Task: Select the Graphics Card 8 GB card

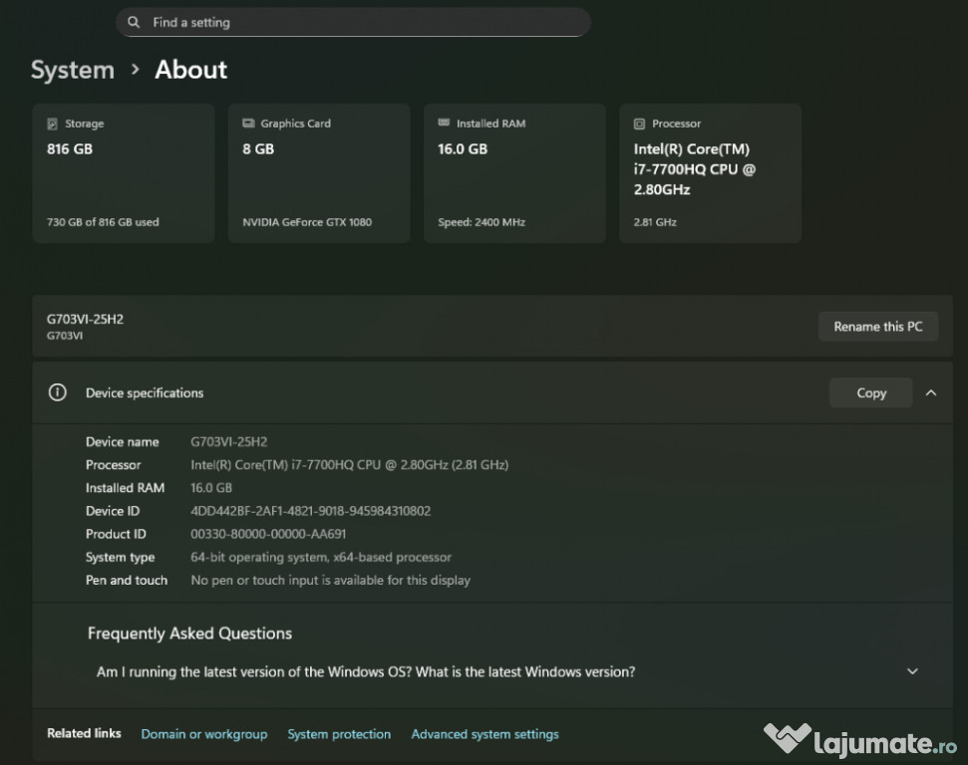Action: point(319,174)
